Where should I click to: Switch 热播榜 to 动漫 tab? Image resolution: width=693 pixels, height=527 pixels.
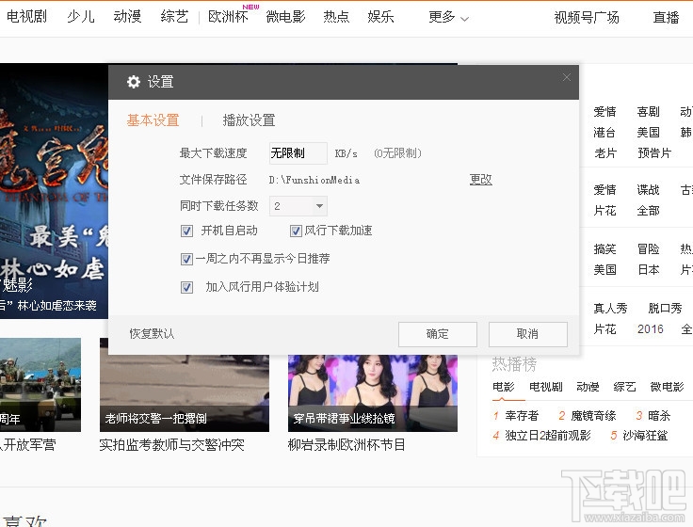click(x=588, y=387)
